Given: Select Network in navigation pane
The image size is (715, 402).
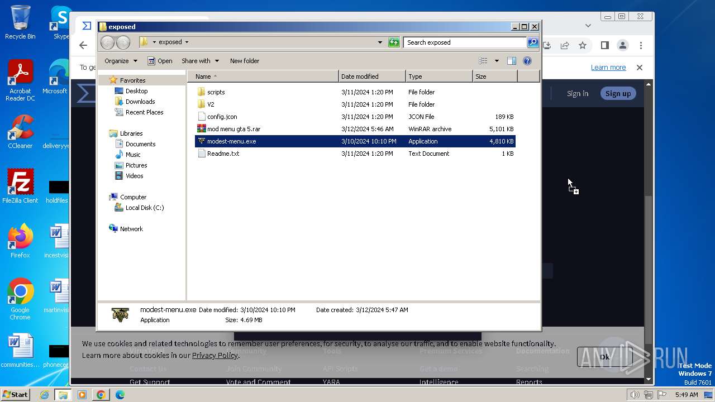Looking at the screenshot, I should (131, 229).
